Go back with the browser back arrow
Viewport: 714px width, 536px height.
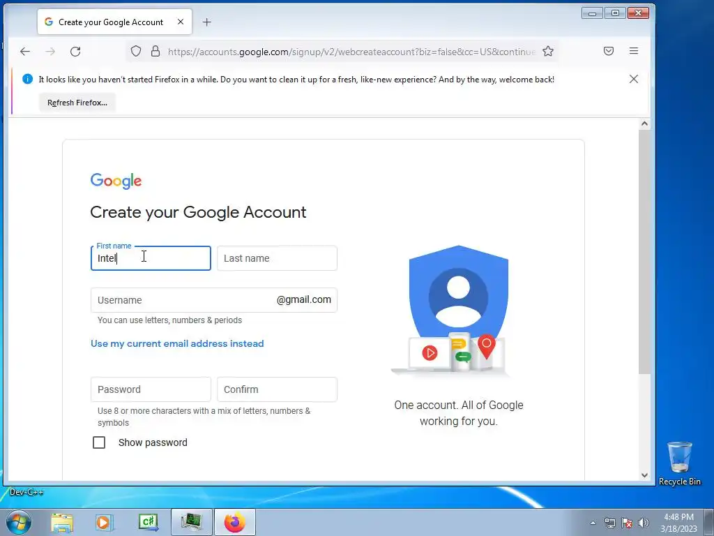tap(25, 52)
